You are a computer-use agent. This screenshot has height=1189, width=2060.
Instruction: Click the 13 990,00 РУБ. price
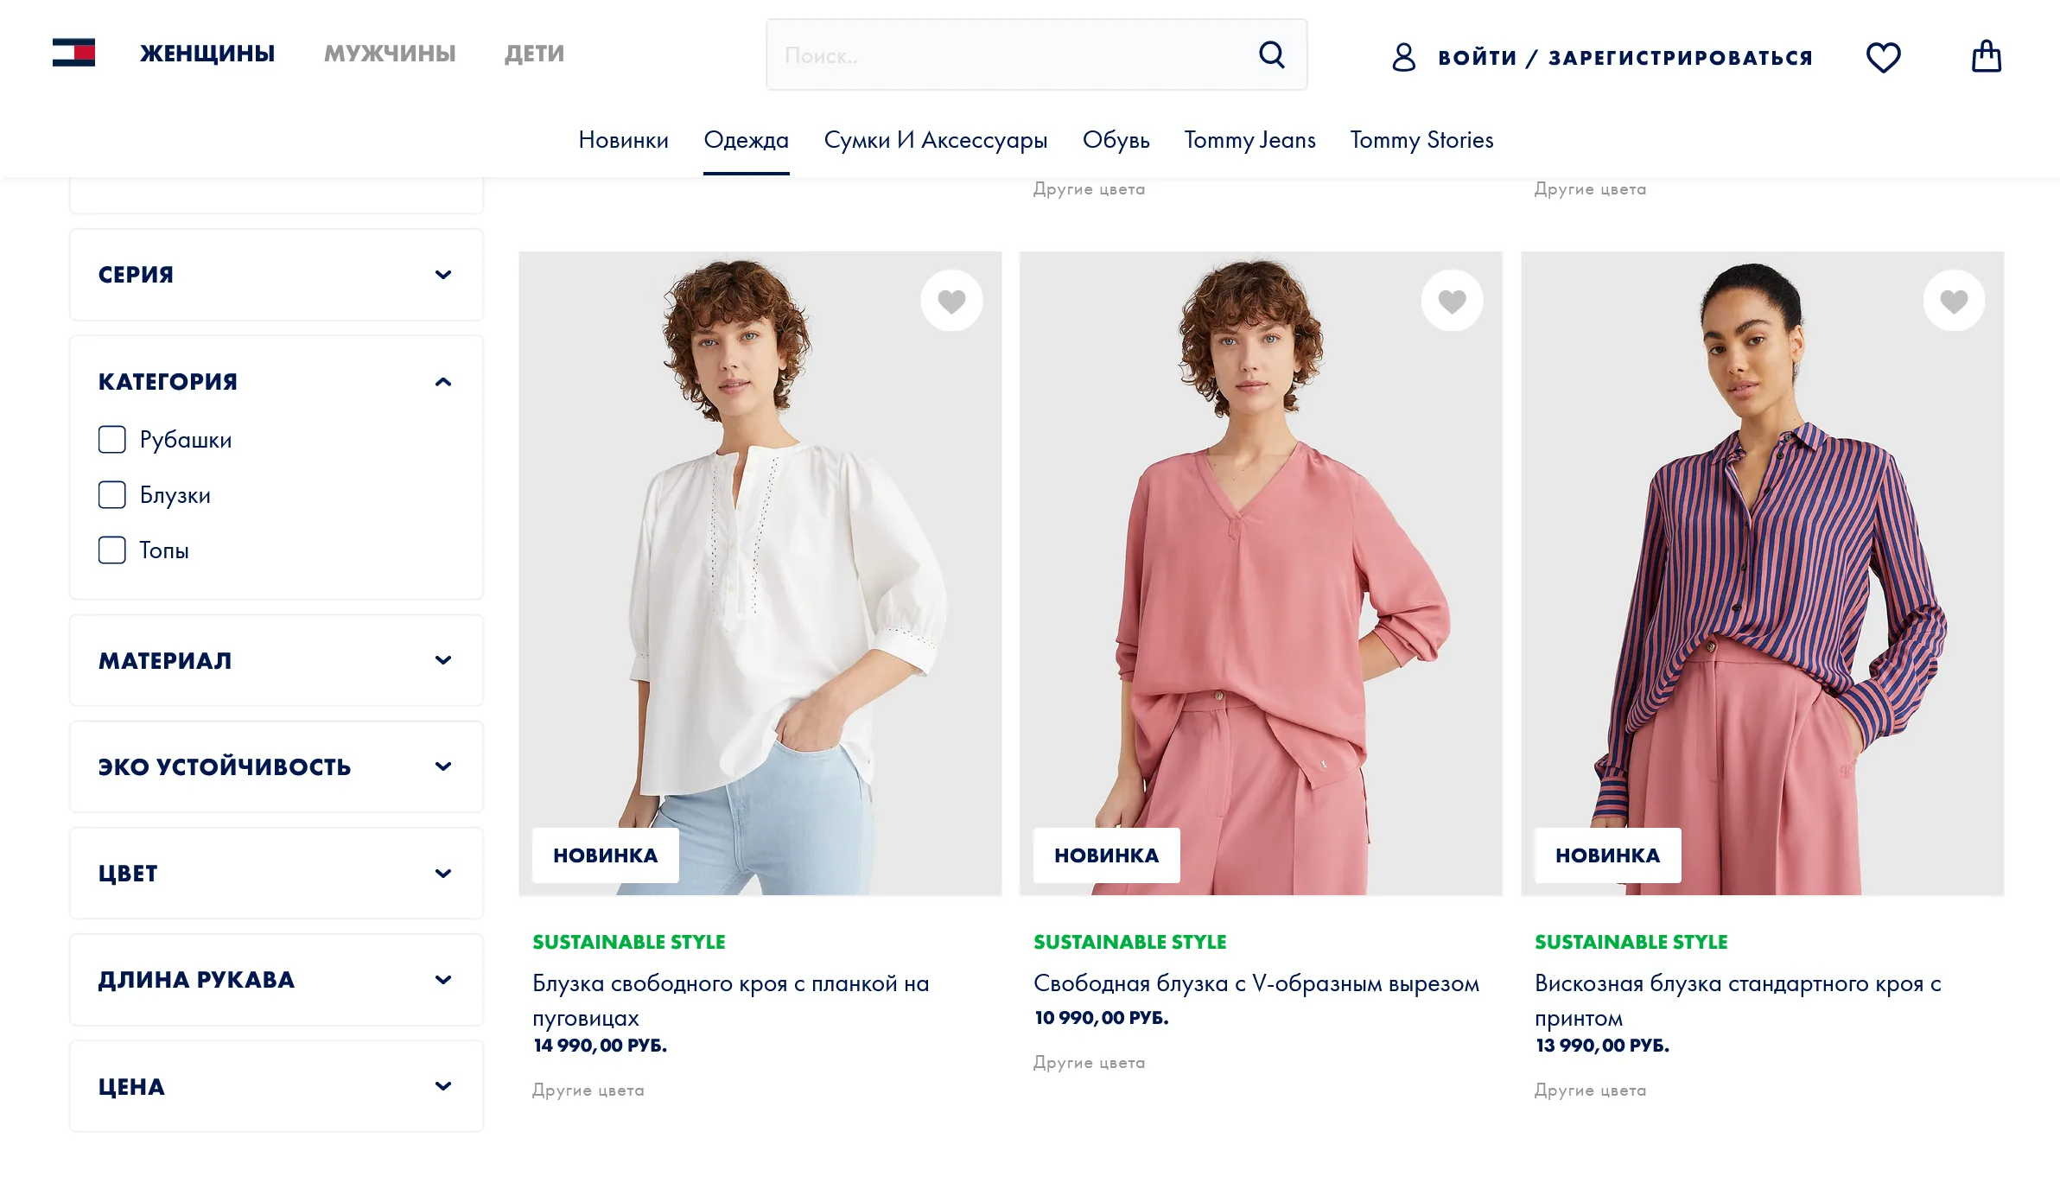(1602, 1046)
